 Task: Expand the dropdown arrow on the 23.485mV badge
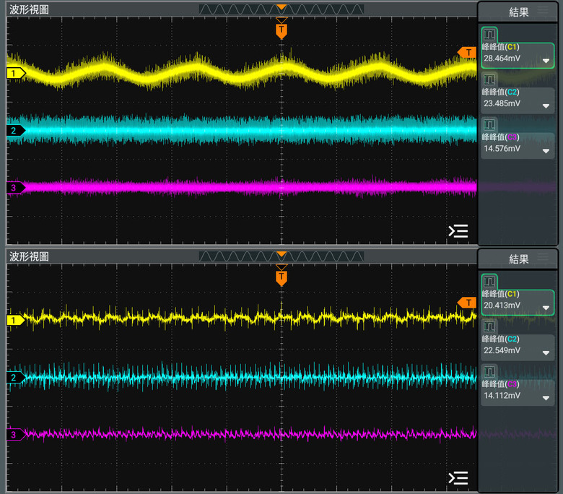point(546,106)
